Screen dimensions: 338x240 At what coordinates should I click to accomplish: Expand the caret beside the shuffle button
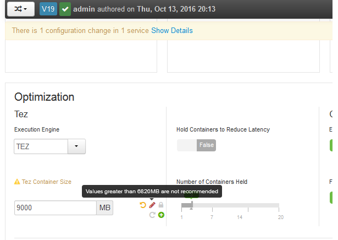coord(25,9)
